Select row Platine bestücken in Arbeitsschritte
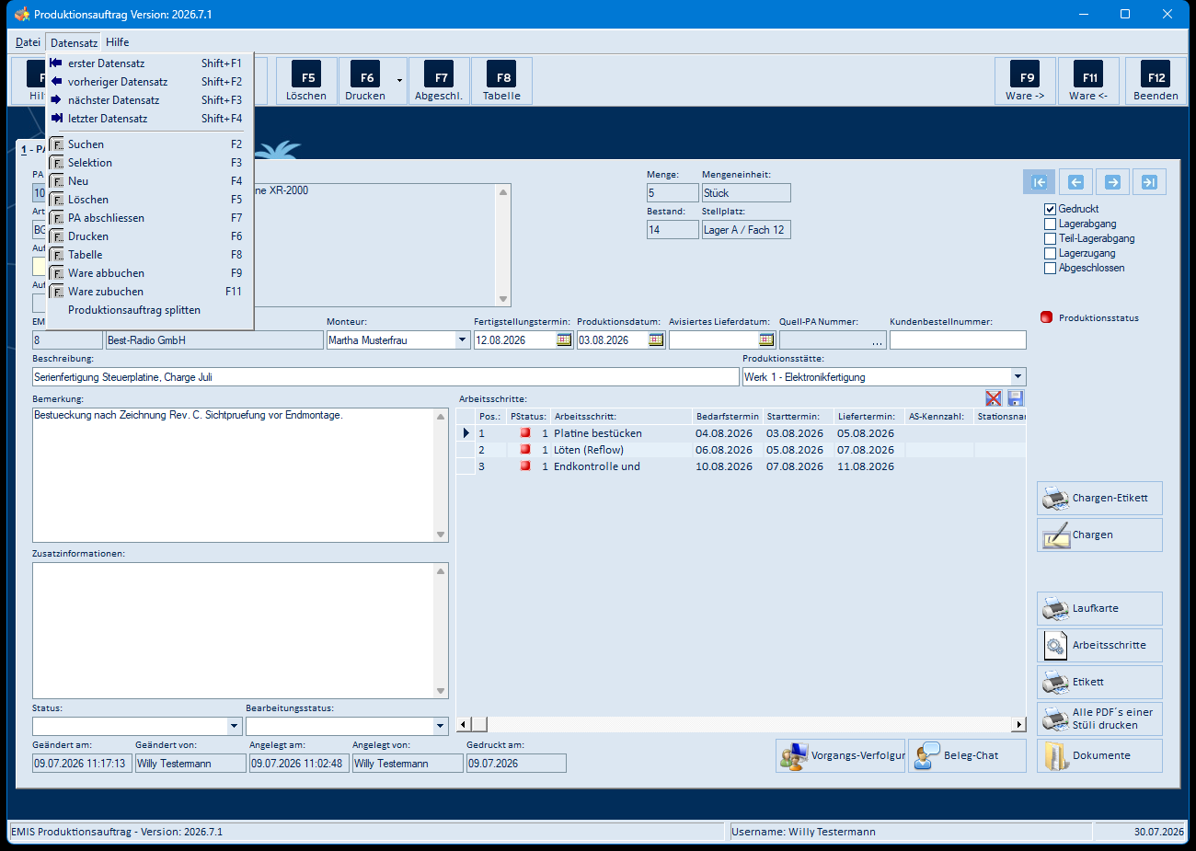 click(741, 433)
